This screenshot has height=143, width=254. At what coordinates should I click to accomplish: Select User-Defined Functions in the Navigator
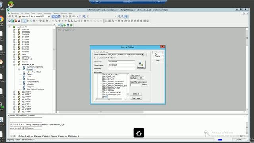click(35, 89)
